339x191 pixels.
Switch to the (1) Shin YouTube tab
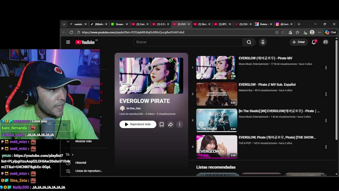pyautogui.click(x=202, y=24)
